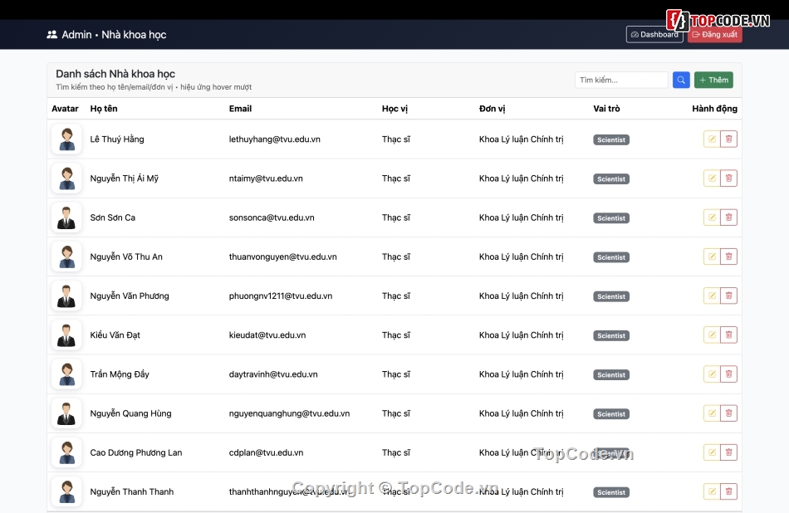Click the Đơn vị column header
The width and height of the screenshot is (789, 513).
[x=492, y=109]
